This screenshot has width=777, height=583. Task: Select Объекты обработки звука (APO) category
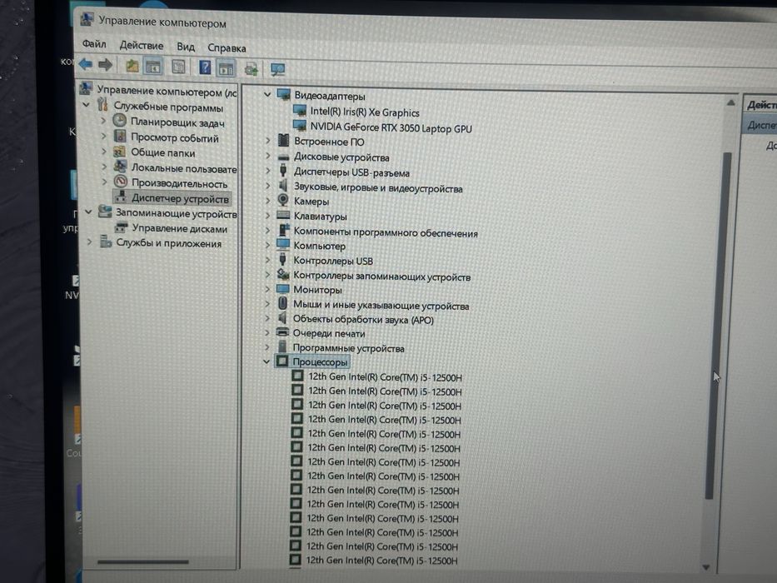coord(363,320)
